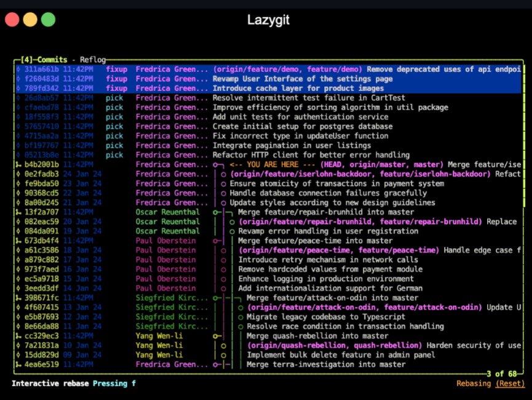Select Revamp error handling in user registration
The height and width of the screenshot is (400, 532).
(268, 231)
